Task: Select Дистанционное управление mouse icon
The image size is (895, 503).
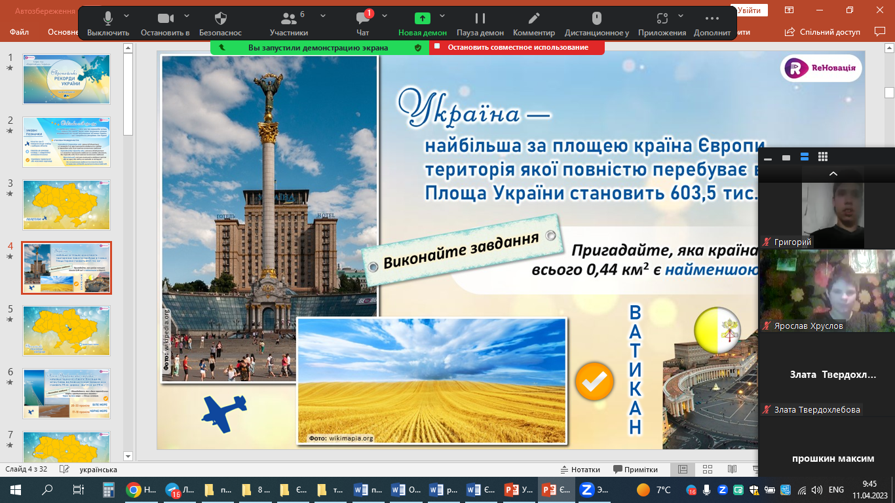Action: [597, 18]
